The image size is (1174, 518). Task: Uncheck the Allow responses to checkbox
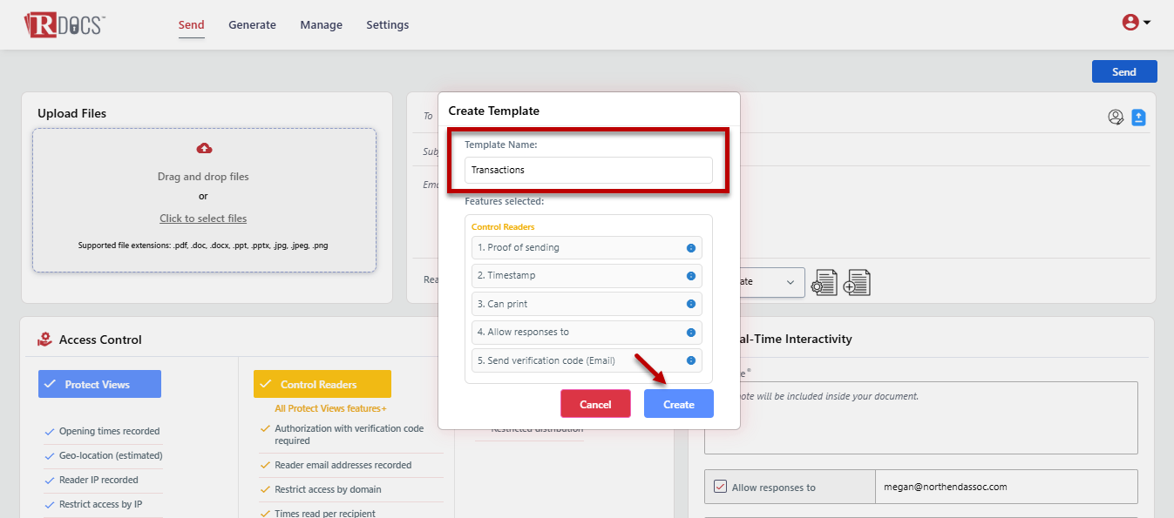pyautogui.click(x=719, y=487)
